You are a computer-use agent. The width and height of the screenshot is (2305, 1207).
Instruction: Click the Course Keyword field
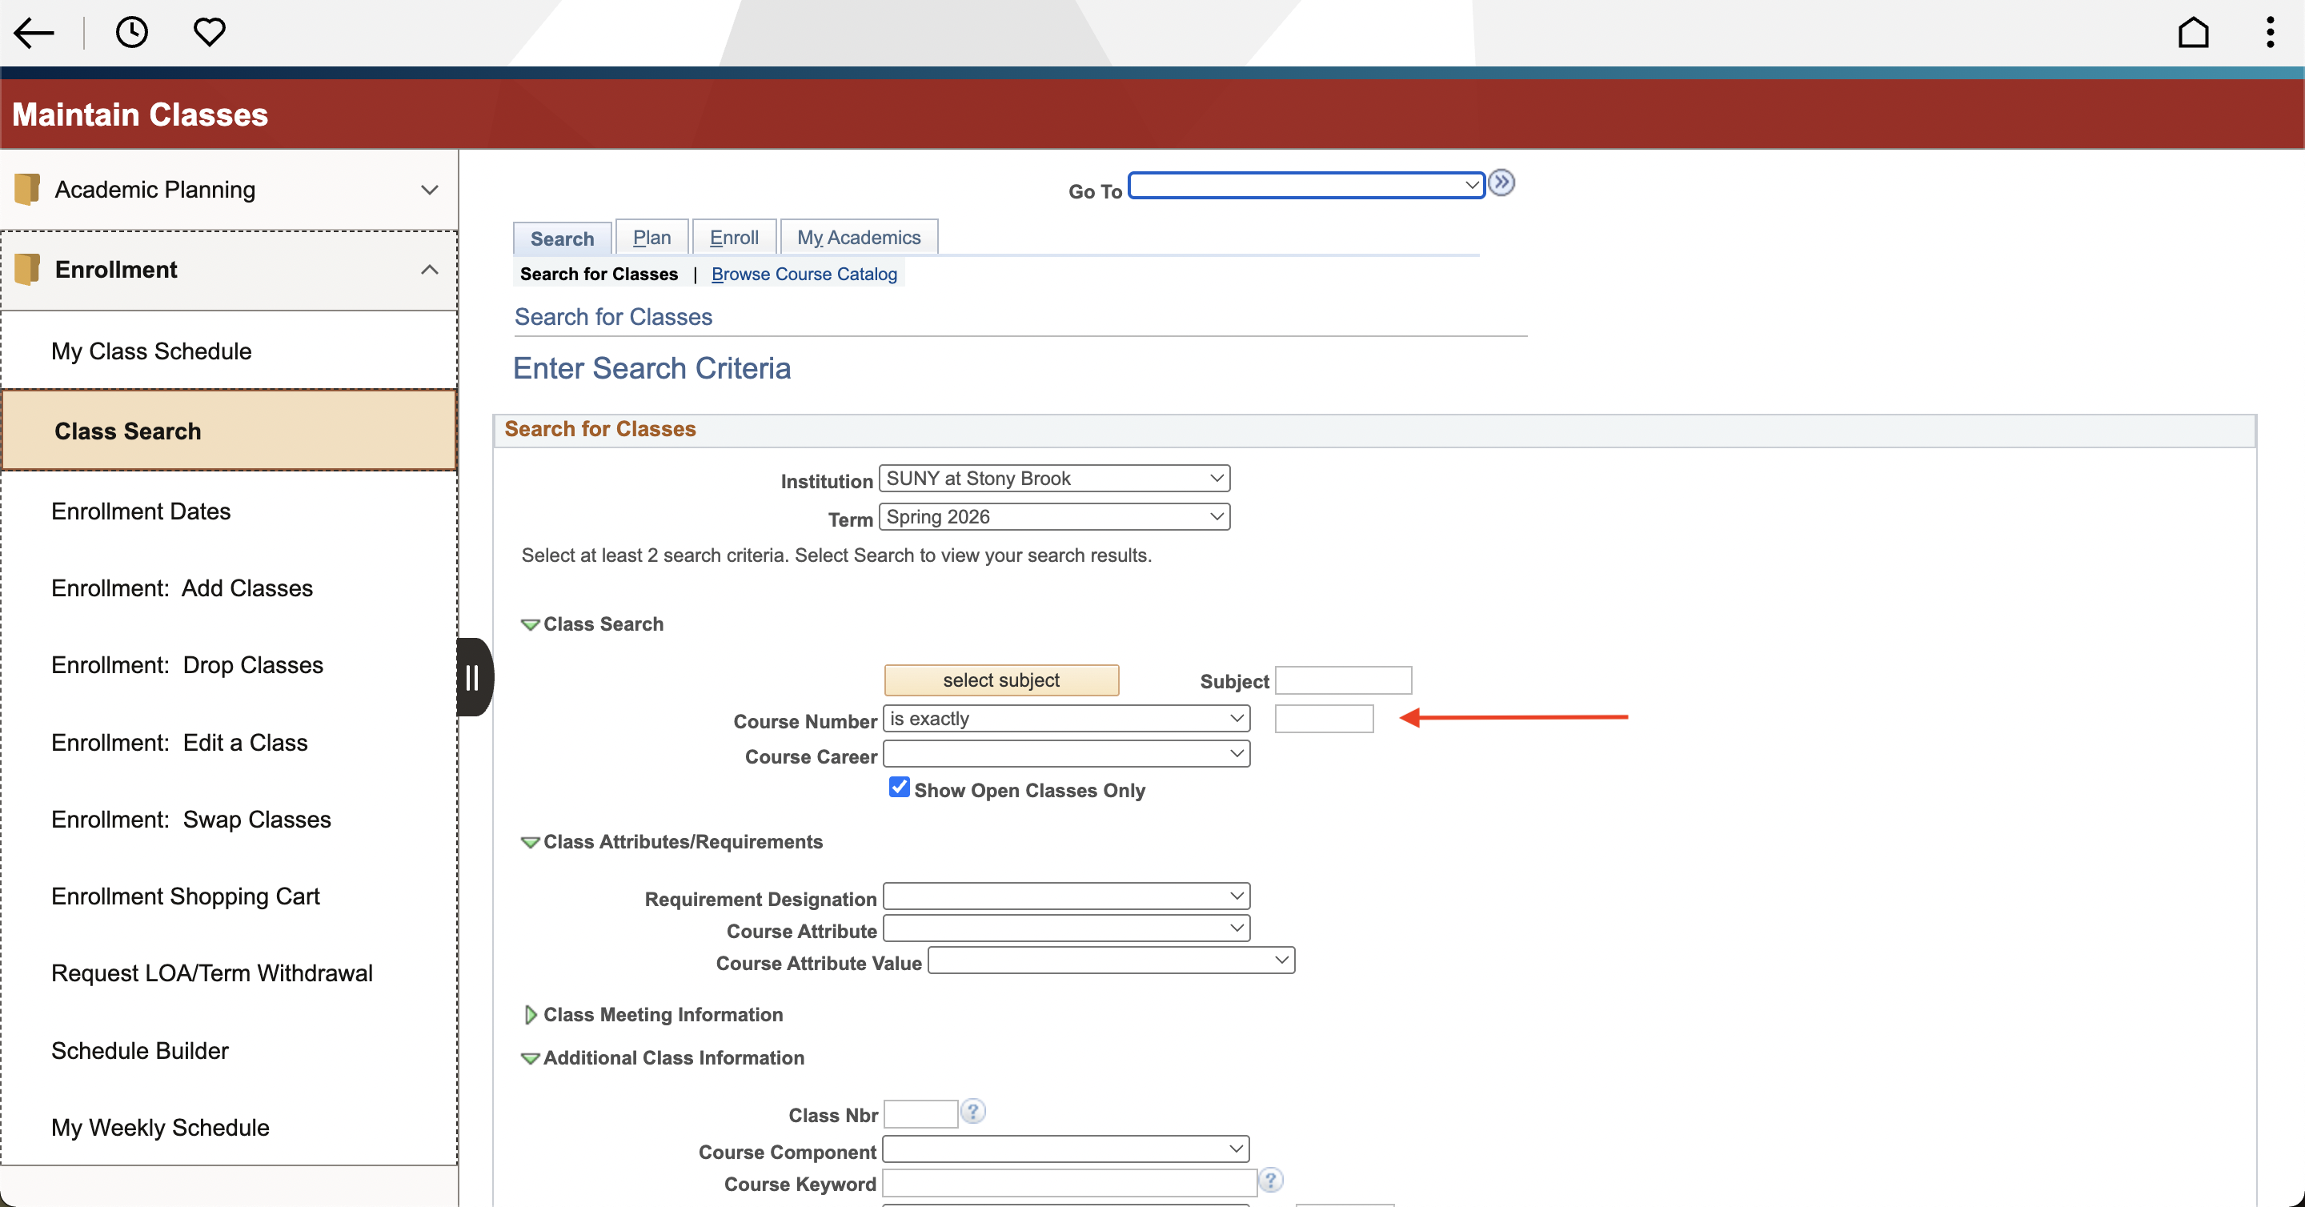point(1069,1183)
